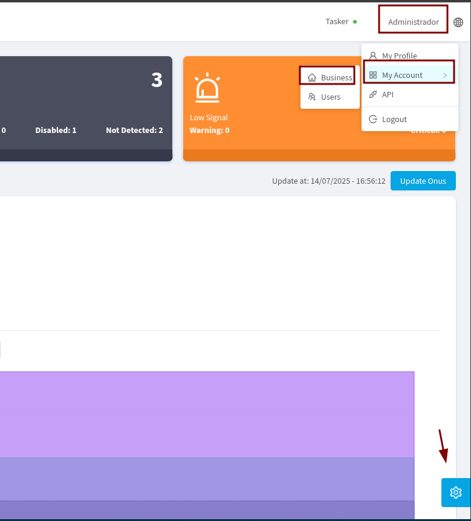Expand the My Account submenu chevron
Screen dimensions: 471x521
point(445,76)
